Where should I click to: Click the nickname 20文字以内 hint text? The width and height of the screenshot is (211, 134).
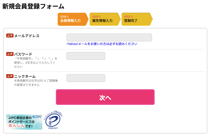pyautogui.click(x=36, y=83)
